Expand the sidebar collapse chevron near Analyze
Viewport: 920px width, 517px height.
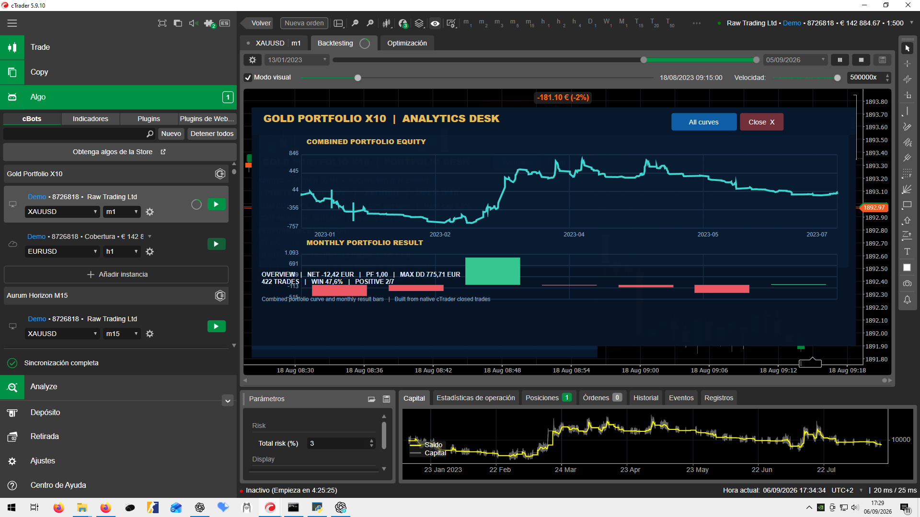228,401
